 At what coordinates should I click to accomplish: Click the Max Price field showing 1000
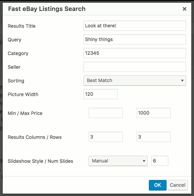click(x=154, y=113)
